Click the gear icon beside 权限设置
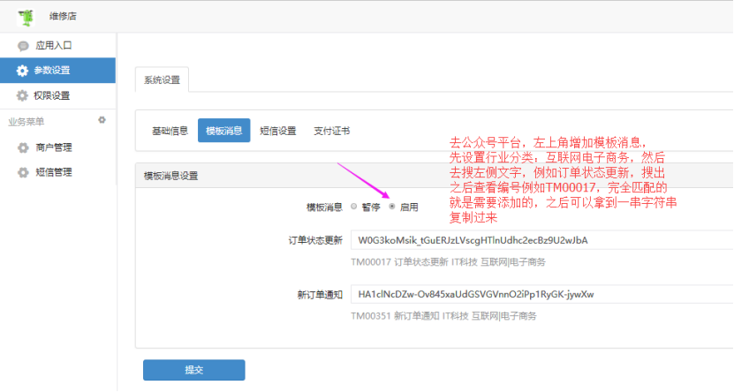The height and width of the screenshot is (392, 734). [22, 96]
